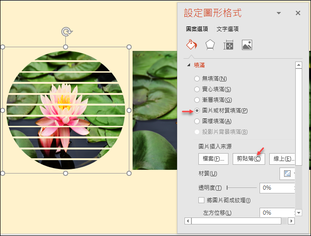Click the rotation handle above the circle
The image size is (311, 236).
click(x=66, y=31)
